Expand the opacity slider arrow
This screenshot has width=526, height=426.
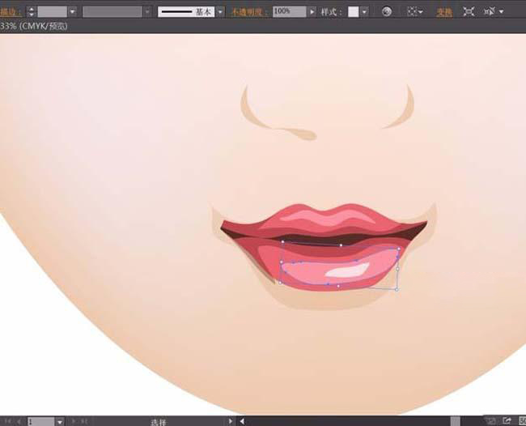click(x=312, y=12)
